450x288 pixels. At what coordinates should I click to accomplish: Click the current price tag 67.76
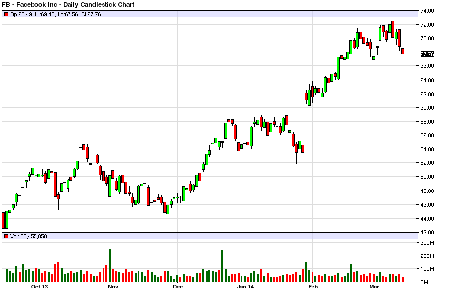click(x=427, y=54)
